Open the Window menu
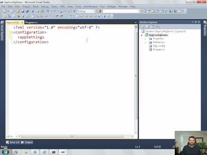 pos(123,6)
